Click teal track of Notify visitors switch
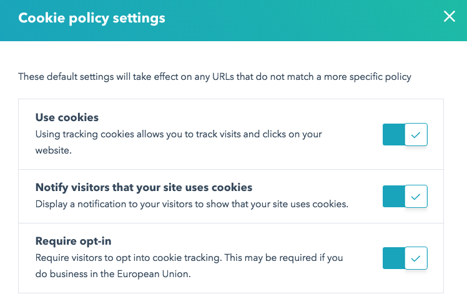 [393, 196]
